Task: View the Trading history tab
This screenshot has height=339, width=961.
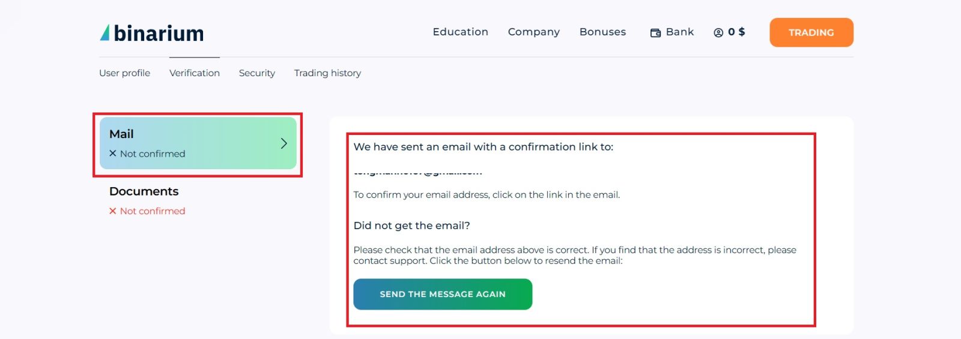Action: pyautogui.click(x=327, y=73)
